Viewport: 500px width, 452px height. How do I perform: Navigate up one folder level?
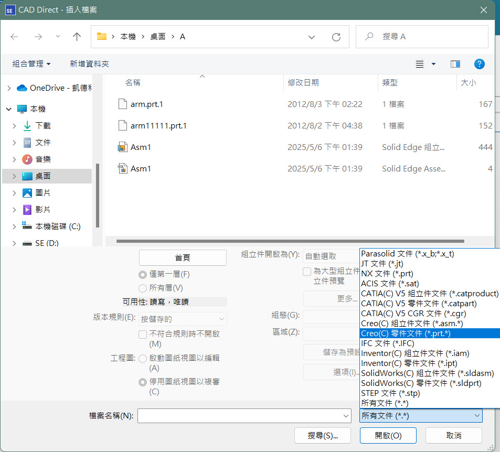[77, 37]
